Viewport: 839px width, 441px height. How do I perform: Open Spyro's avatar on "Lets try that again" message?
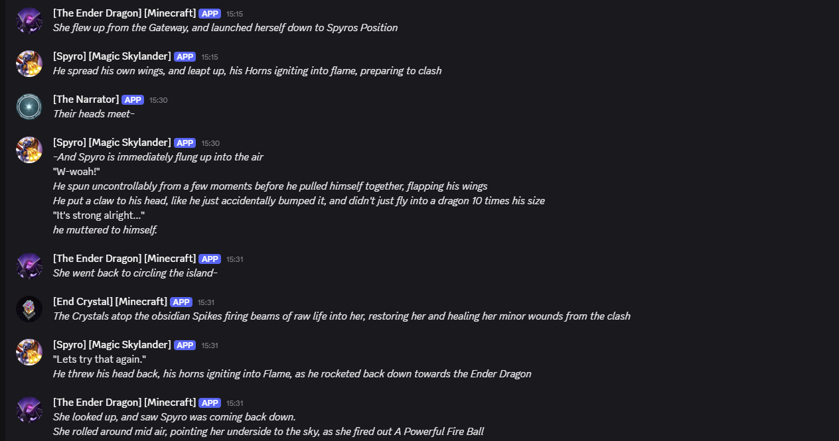(x=29, y=352)
